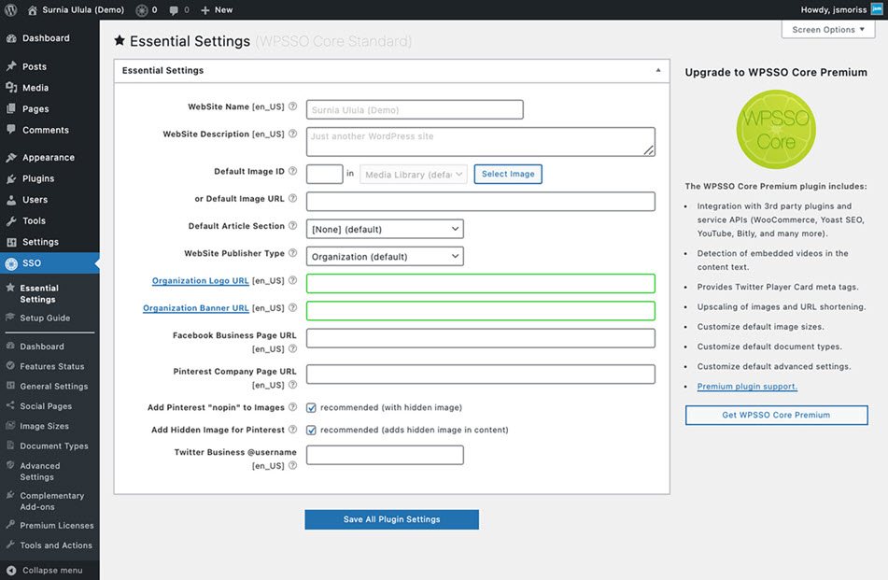Click the WordPress logo icon in admin bar
888x580 pixels.
click(11, 9)
